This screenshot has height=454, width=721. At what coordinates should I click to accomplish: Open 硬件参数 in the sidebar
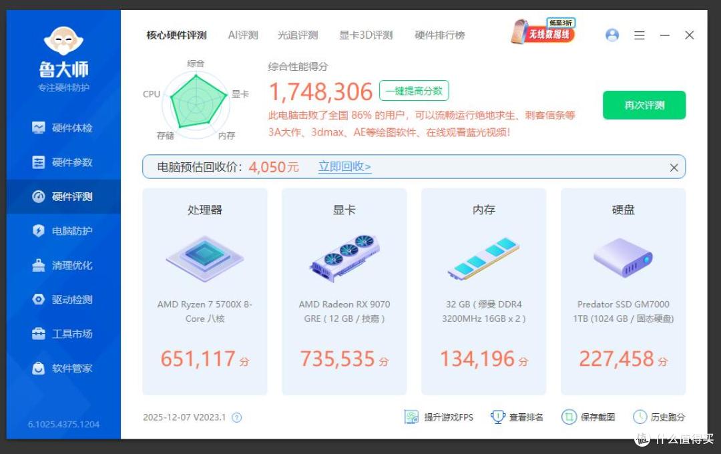63,162
